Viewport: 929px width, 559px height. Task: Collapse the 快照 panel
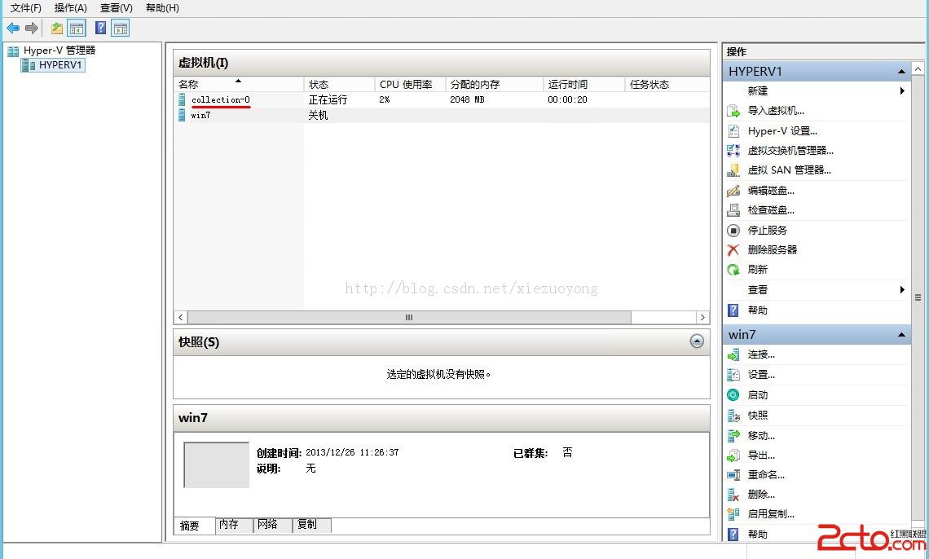click(697, 341)
